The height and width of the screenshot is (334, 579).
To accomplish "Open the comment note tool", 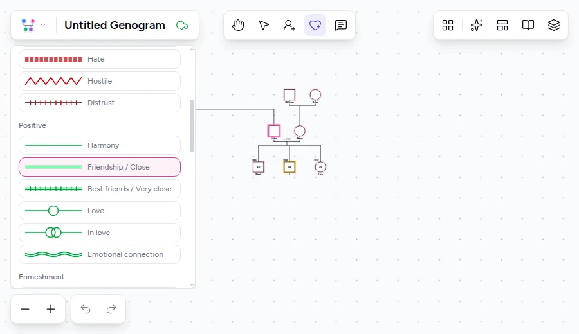I will [340, 25].
